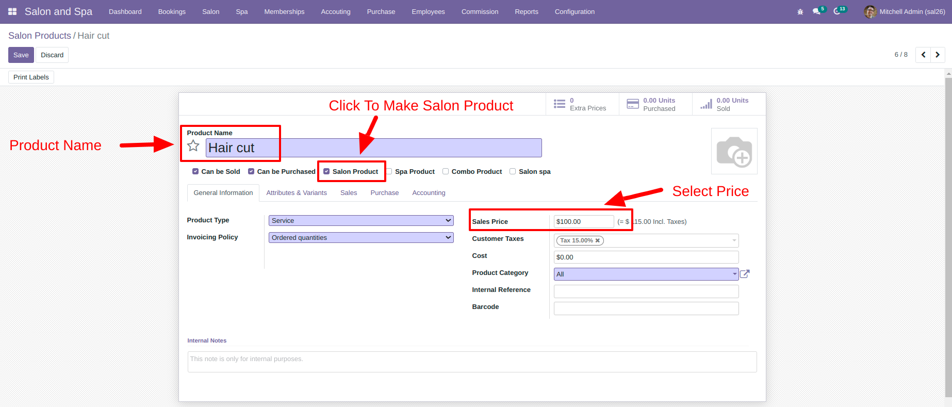Save the product record

point(21,55)
